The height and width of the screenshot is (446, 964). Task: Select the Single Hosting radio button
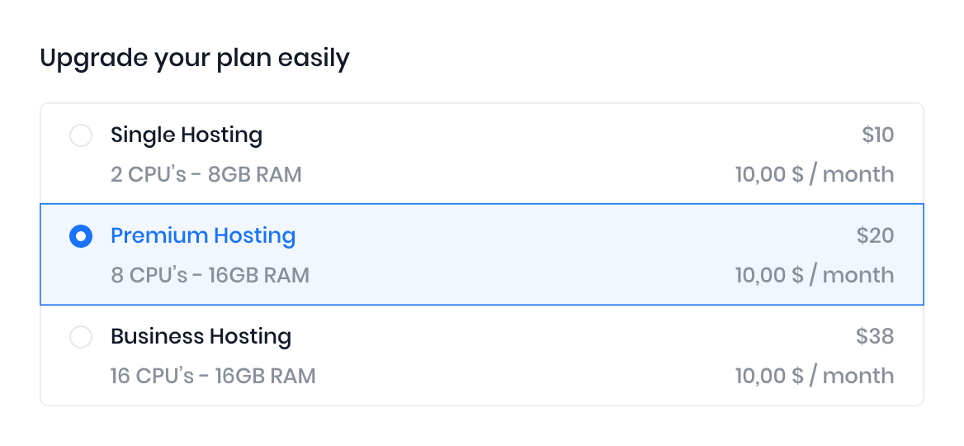pos(81,135)
